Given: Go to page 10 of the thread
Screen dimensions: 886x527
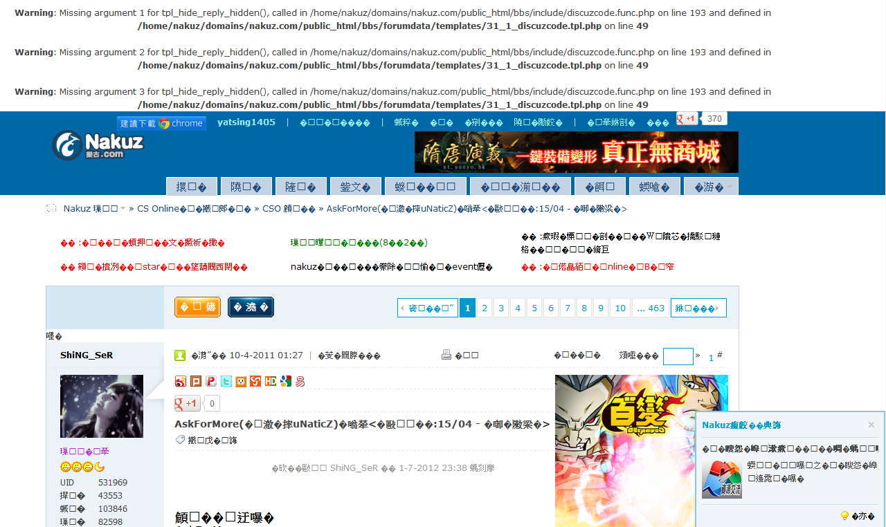Looking at the screenshot, I should 620,308.
